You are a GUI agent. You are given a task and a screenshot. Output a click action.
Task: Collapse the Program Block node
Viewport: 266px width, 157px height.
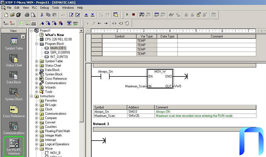click(x=36, y=44)
